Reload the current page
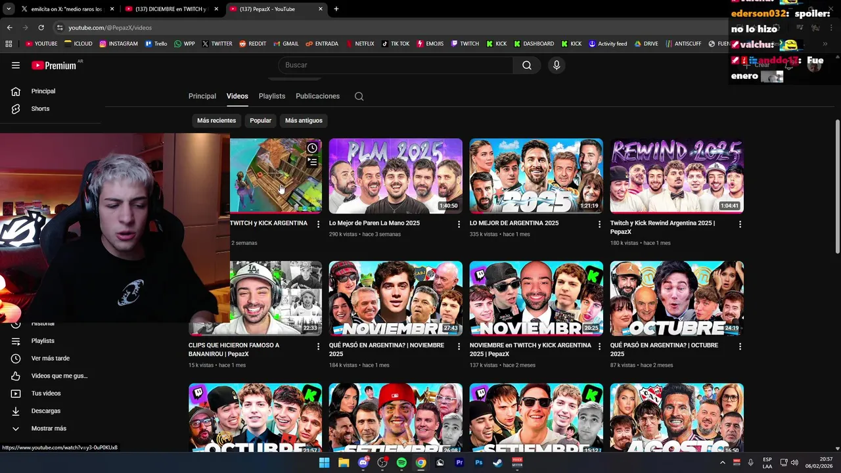 41,28
